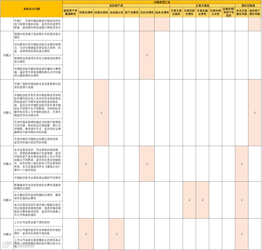The width and height of the screenshot is (262, 250).
Task: Click the 问题类型汇总 top header
Action: 162,2
